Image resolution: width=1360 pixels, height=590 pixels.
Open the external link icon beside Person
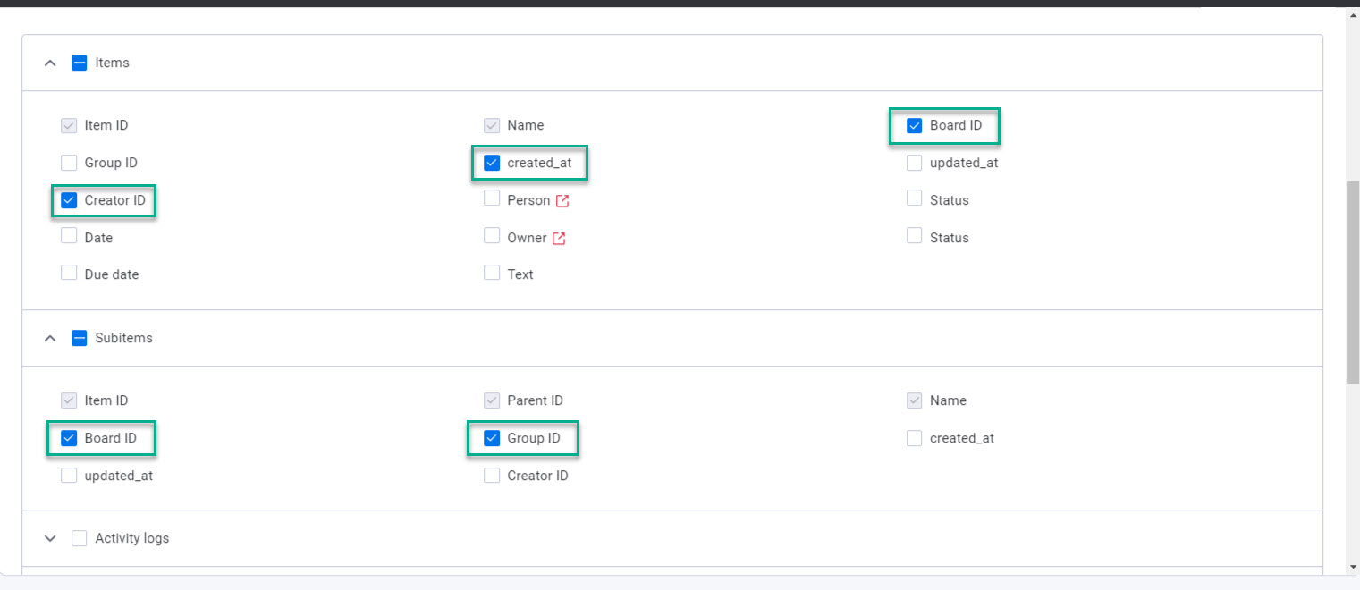[x=562, y=201]
